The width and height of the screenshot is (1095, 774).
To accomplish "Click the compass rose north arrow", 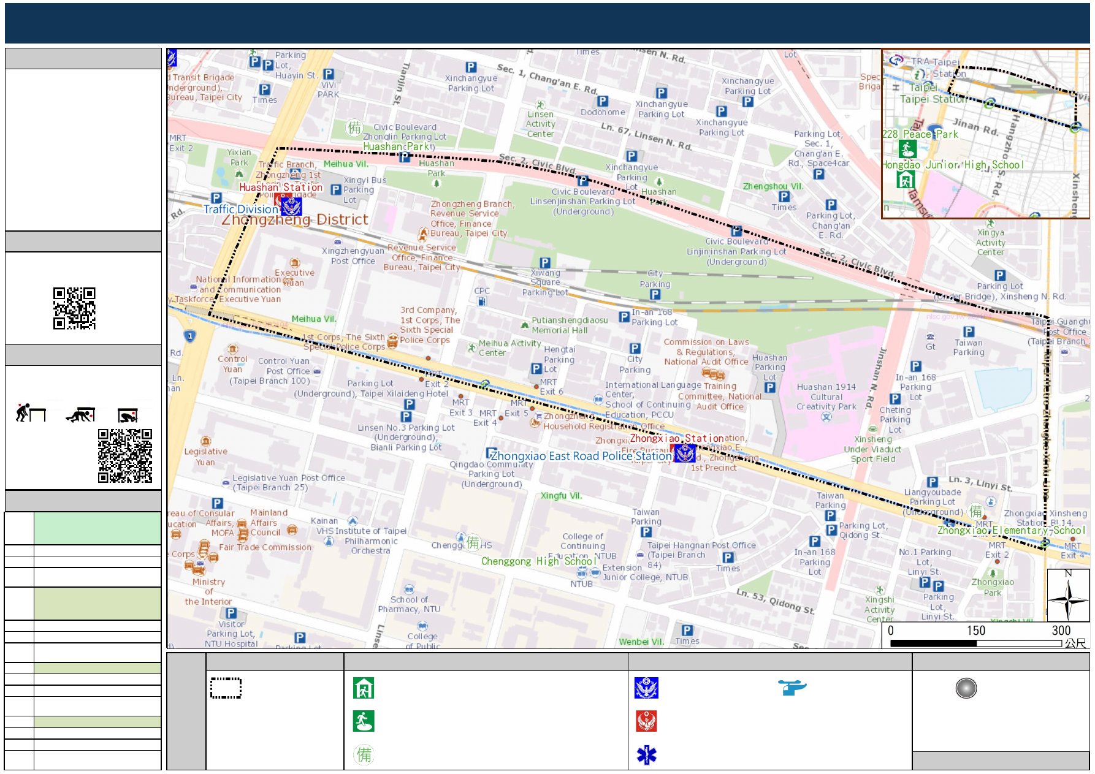I will [1068, 595].
